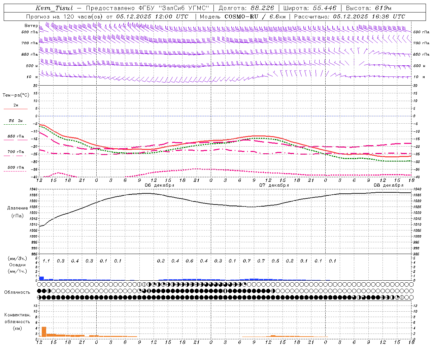Screen dimensions: 431x345
Task: Click the Ветер row label
Action: [31, 26]
